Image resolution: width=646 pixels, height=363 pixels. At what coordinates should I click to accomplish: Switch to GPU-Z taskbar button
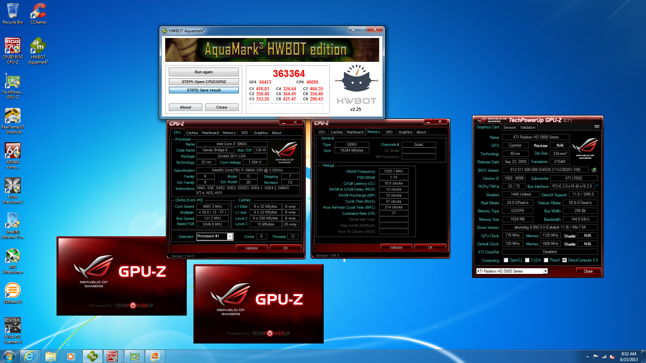tap(134, 356)
